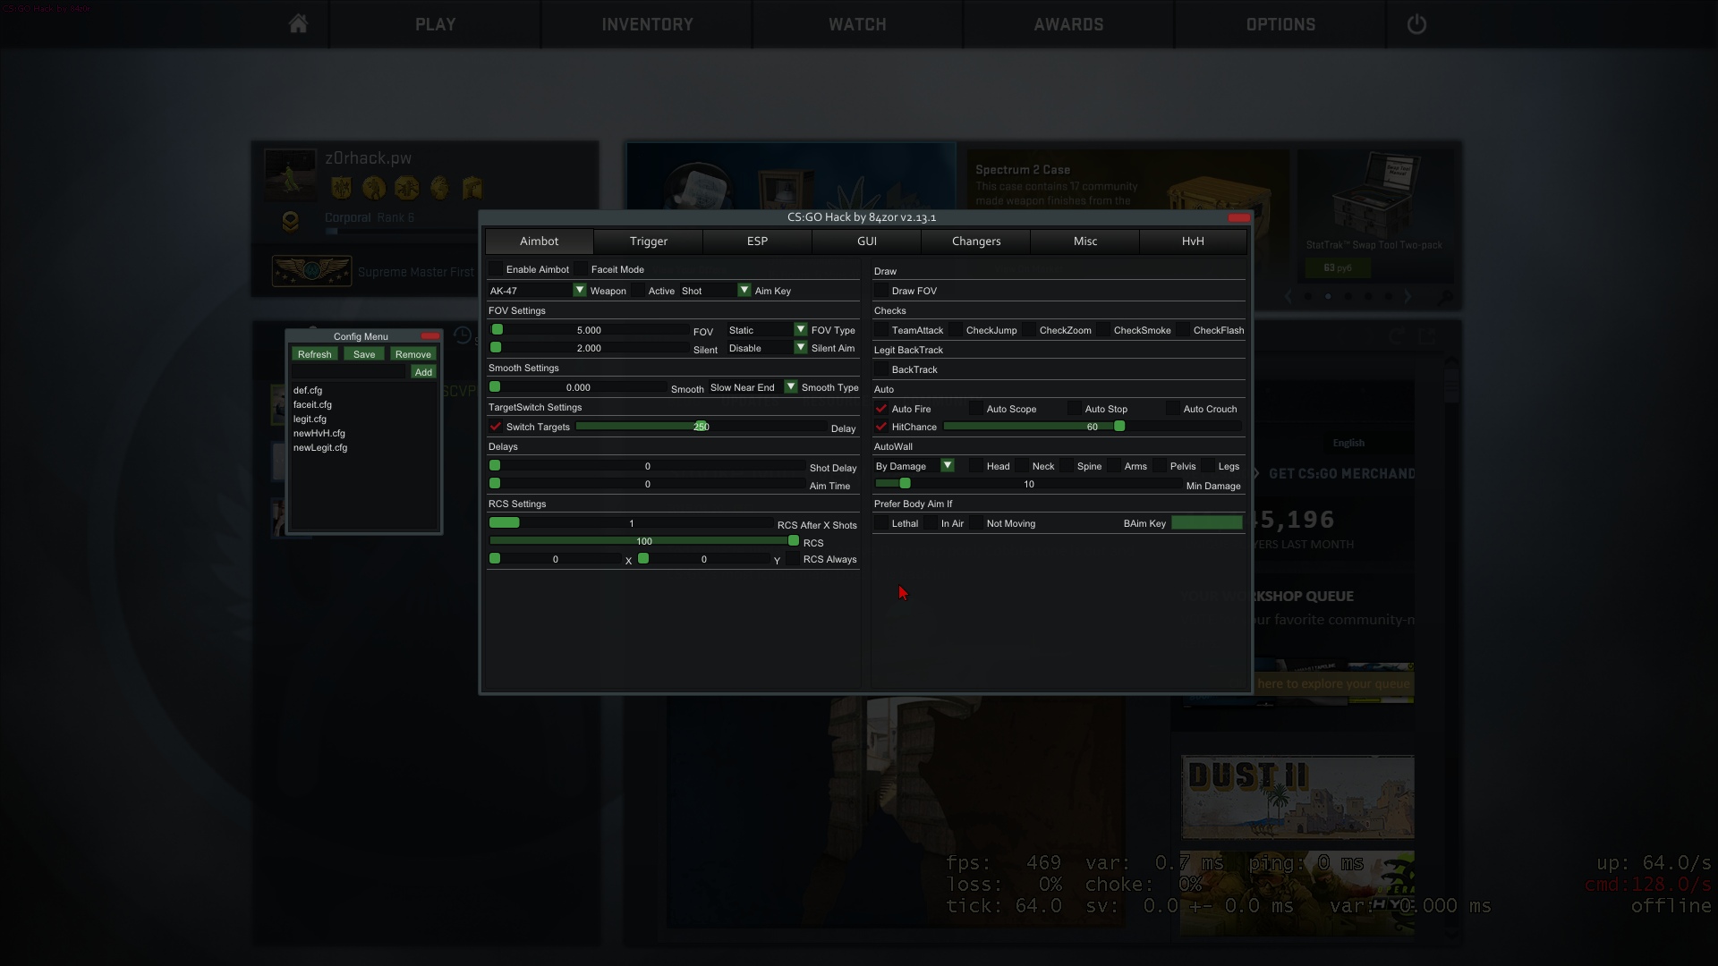Switch to the Misc tab
Image resolution: width=1718 pixels, height=966 pixels.
[x=1085, y=241]
